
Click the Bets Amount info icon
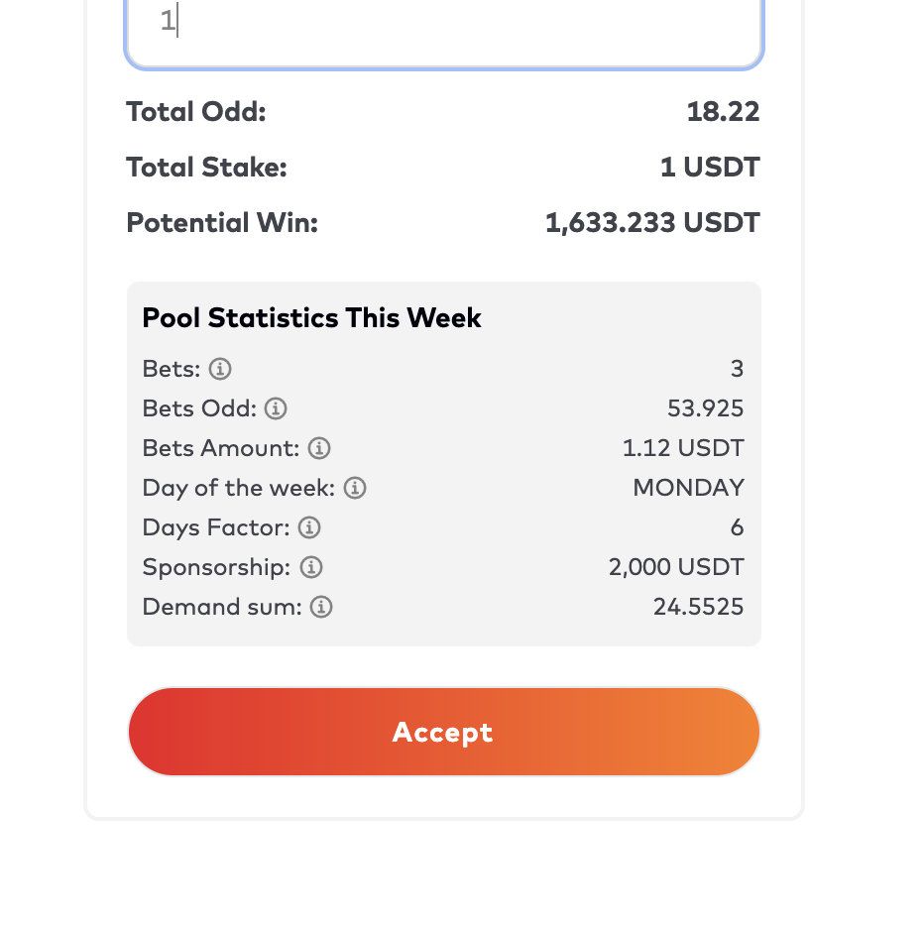pos(318,448)
